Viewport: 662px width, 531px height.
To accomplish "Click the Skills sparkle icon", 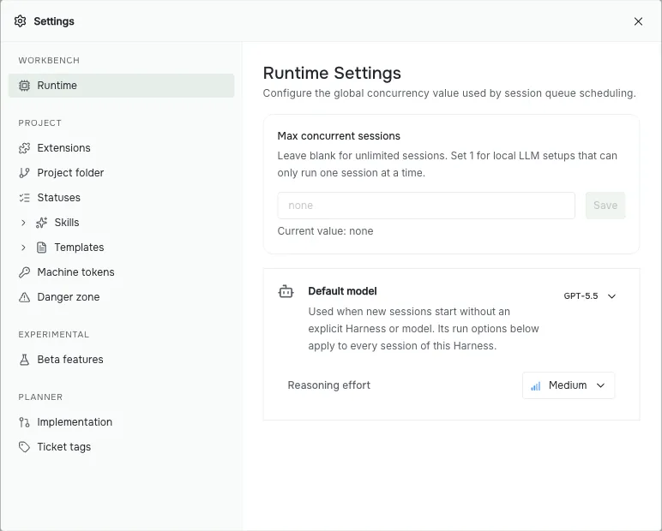I will [x=41, y=223].
